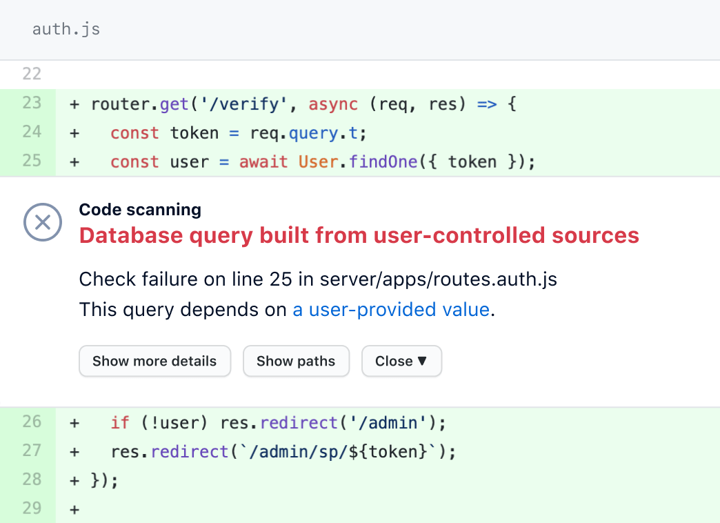720x523 pixels.
Task: Select line number 29
Action: pos(32,509)
